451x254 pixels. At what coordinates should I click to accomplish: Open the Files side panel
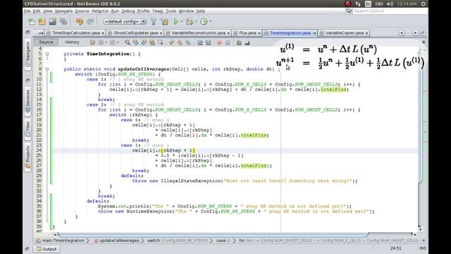(28, 130)
